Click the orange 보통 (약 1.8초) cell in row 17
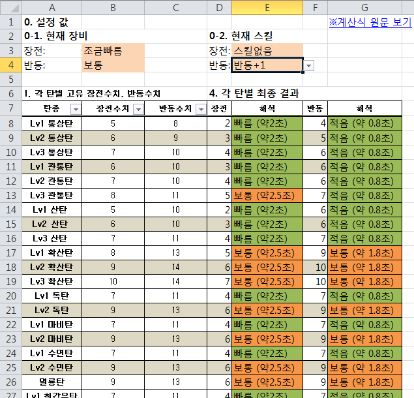The width and height of the screenshot is (414, 398). point(370,253)
